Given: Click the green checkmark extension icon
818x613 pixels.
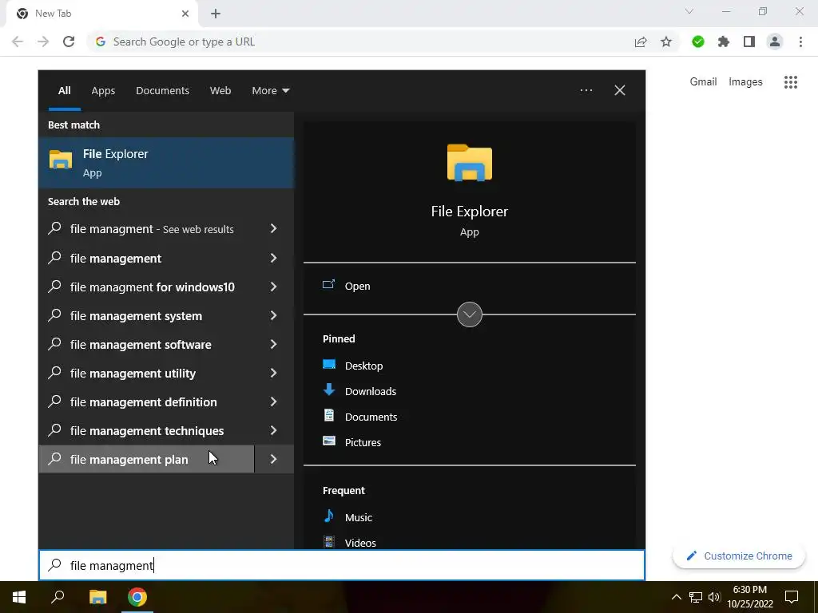Looking at the screenshot, I should pyautogui.click(x=698, y=42).
